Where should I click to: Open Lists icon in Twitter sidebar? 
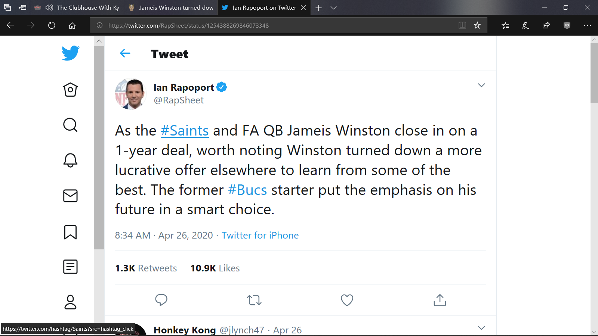click(70, 267)
